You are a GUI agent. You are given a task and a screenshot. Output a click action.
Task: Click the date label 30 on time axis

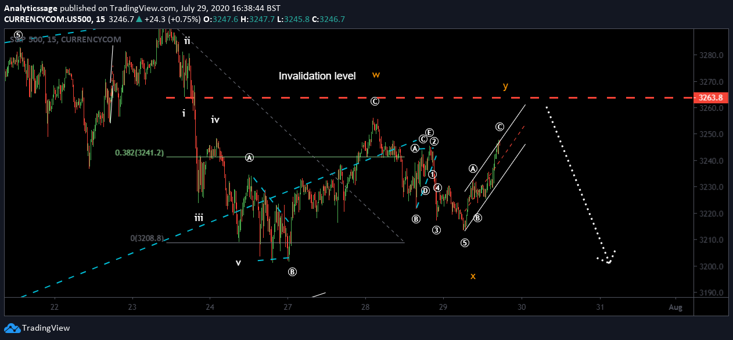522,307
